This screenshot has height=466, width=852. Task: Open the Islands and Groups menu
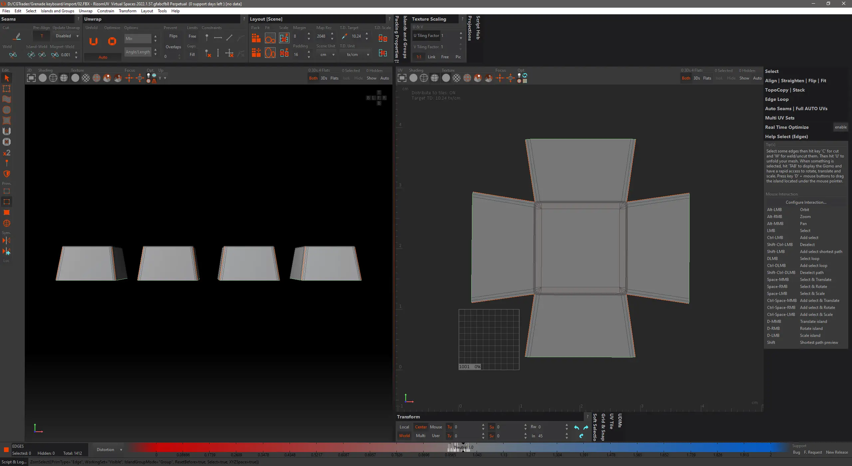click(57, 11)
